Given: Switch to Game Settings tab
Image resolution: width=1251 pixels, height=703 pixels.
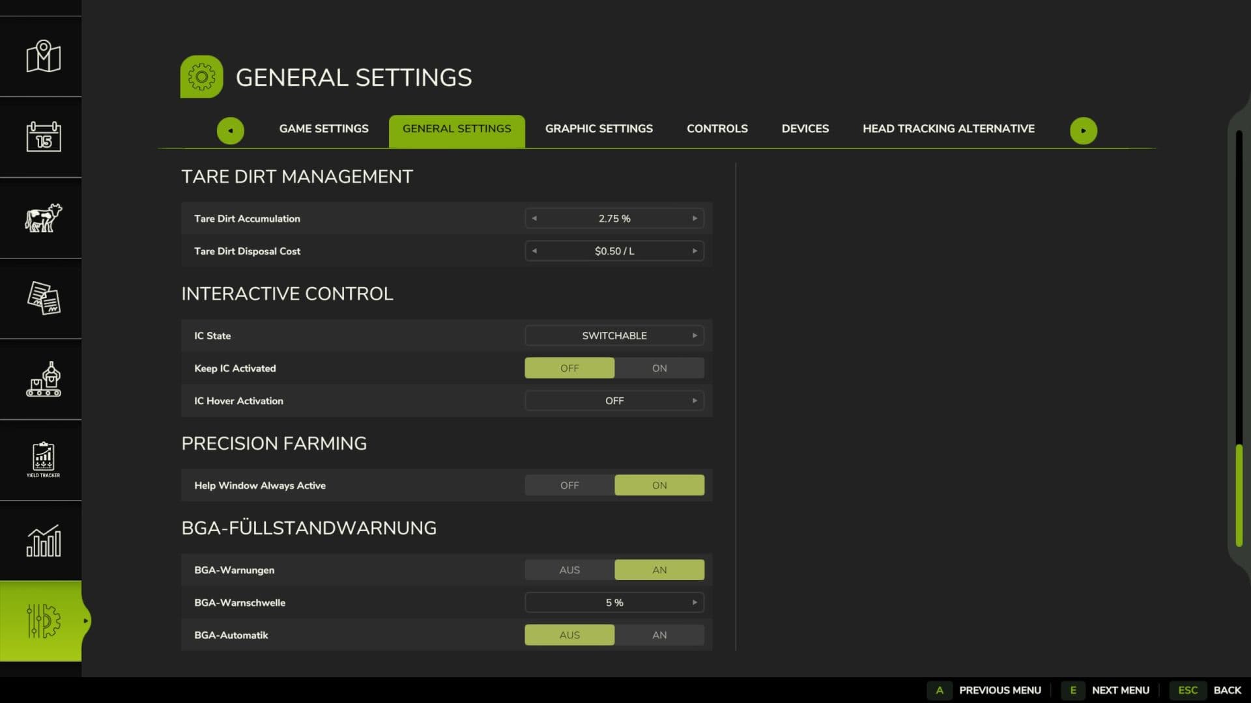Looking at the screenshot, I should 324,129.
